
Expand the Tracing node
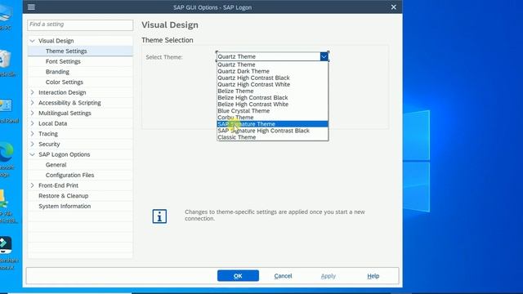[32, 134]
